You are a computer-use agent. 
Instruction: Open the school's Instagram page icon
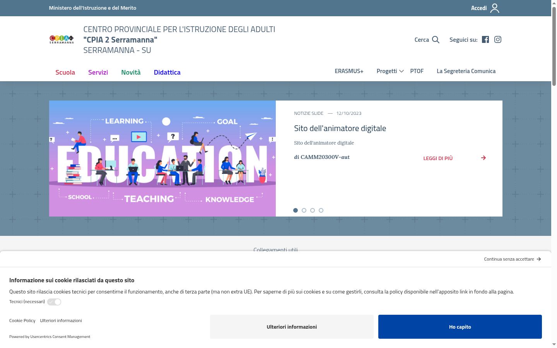click(x=498, y=39)
